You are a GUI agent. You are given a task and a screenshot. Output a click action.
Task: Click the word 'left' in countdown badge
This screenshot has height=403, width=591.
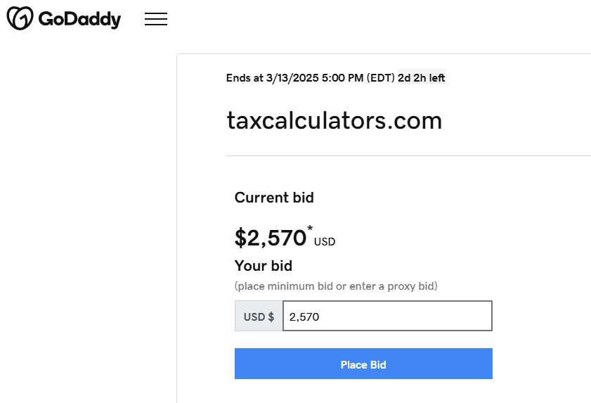[437, 78]
